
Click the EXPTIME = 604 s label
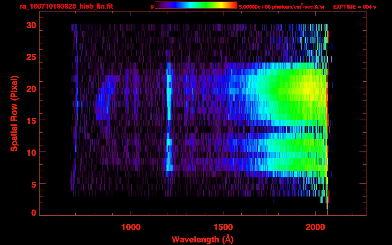point(354,7)
